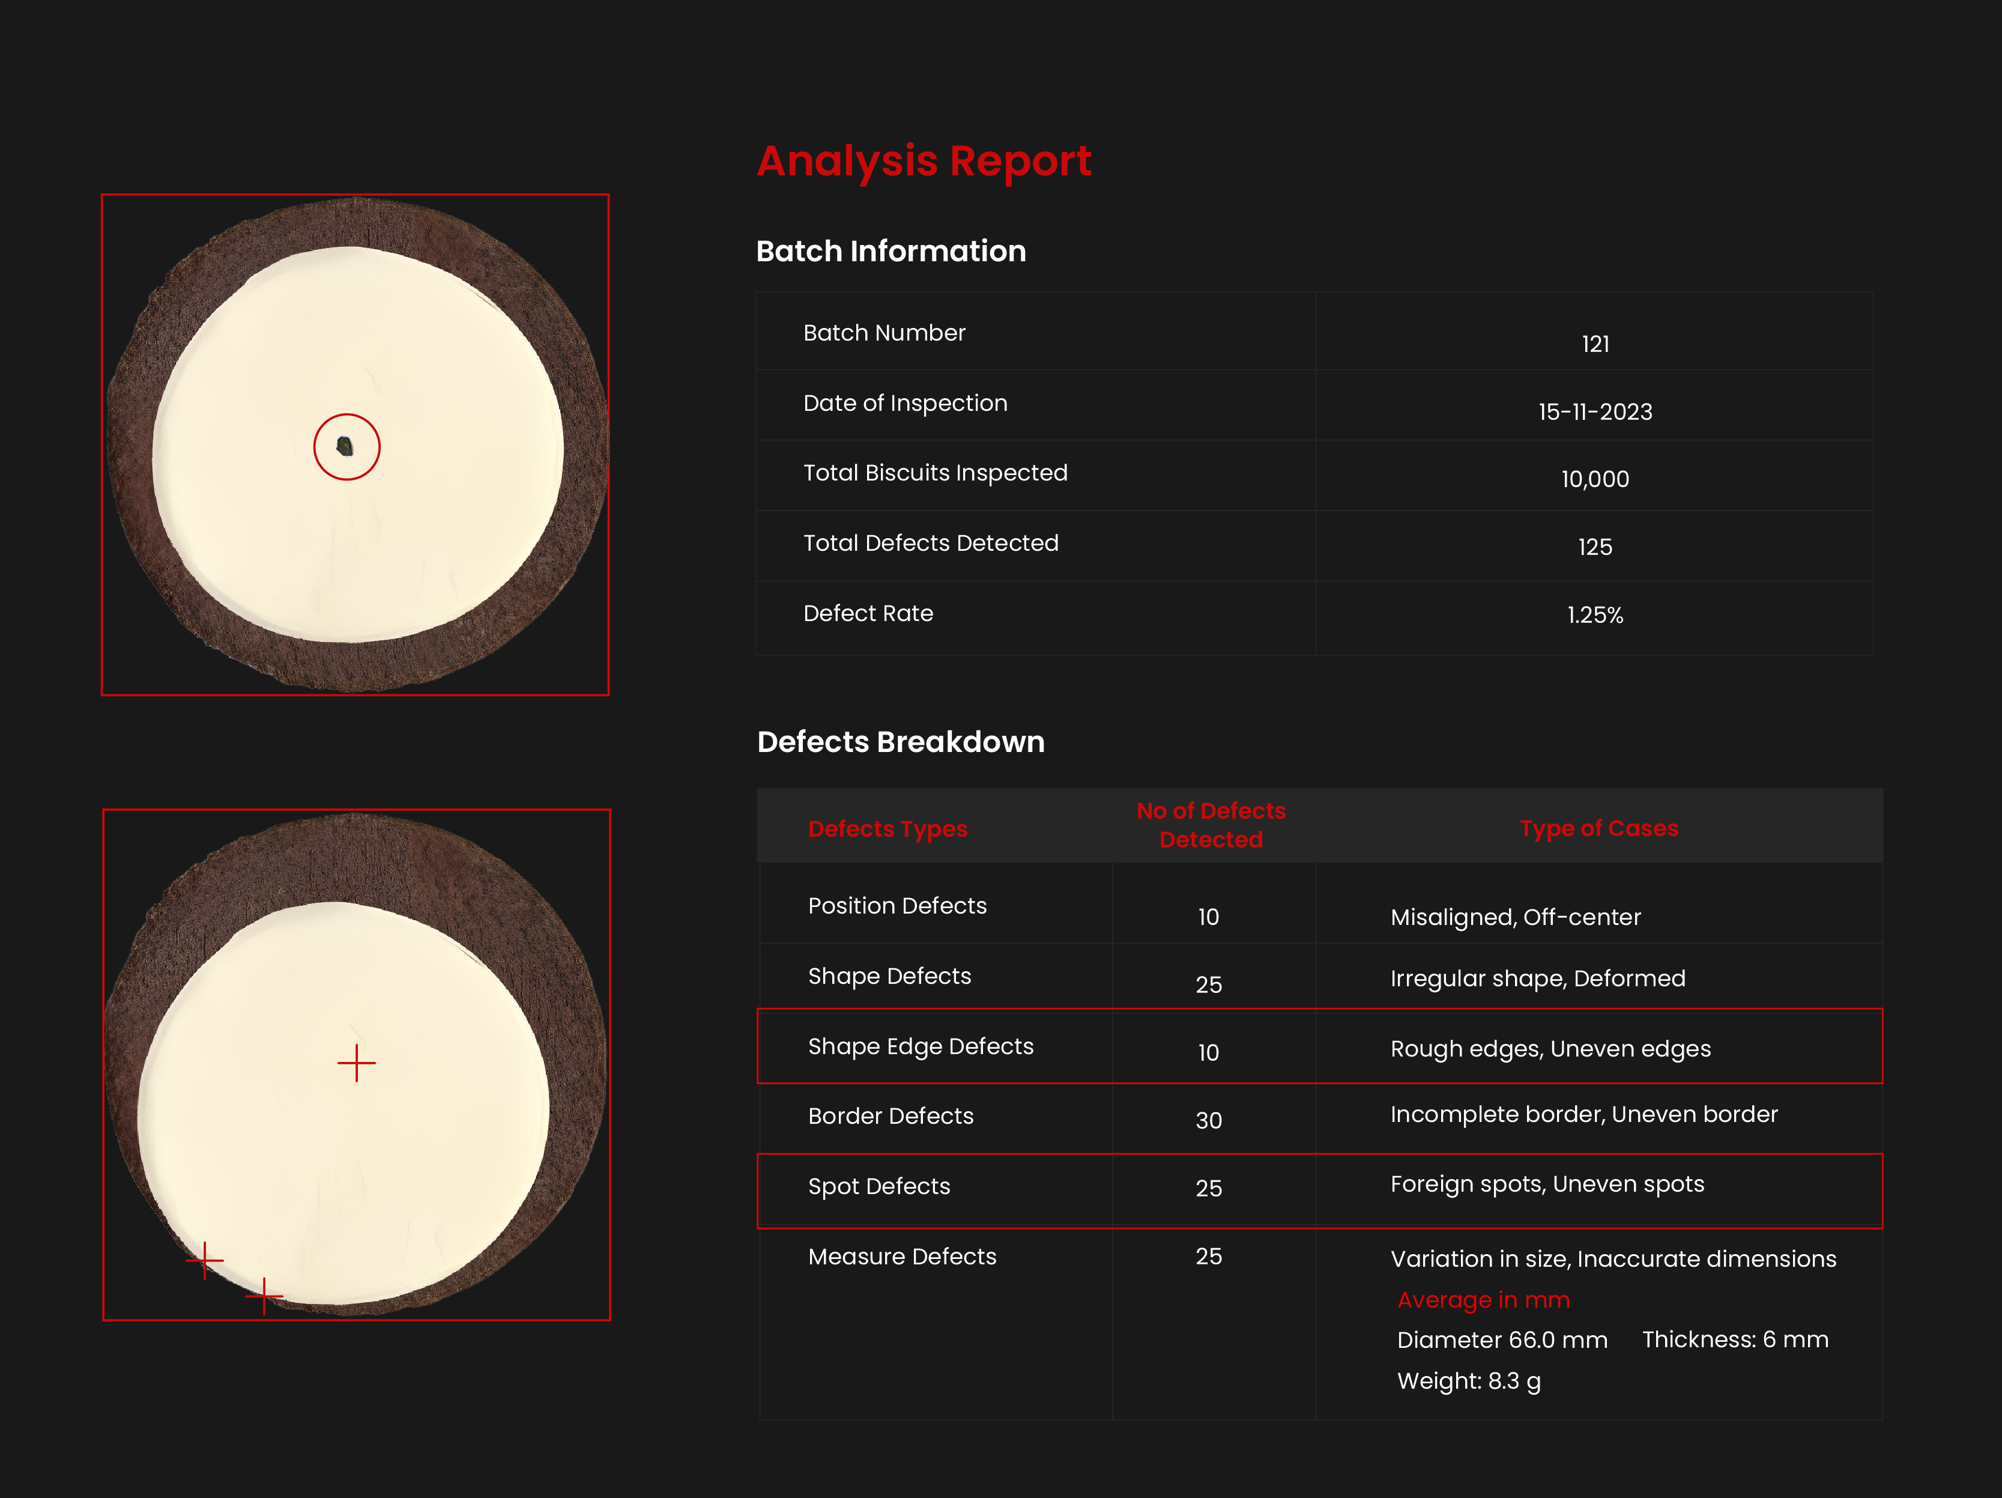The width and height of the screenshot is (2002, 1498).
Task: Select the 'Analysis Report' title
Action: (x=924, y=162)
